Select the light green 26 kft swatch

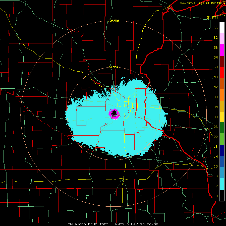tap(222, 139)
